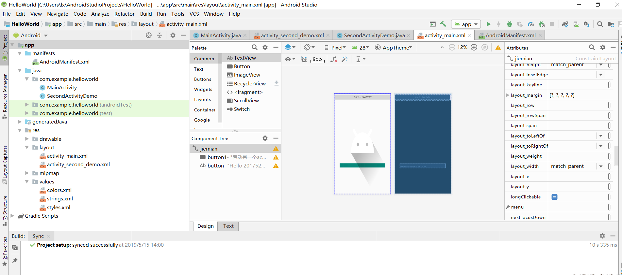The width and height of the screenshot is (622, 275).
Task: Open the AVD Manager
Action: pyautogui.click(x=576, y=24)
